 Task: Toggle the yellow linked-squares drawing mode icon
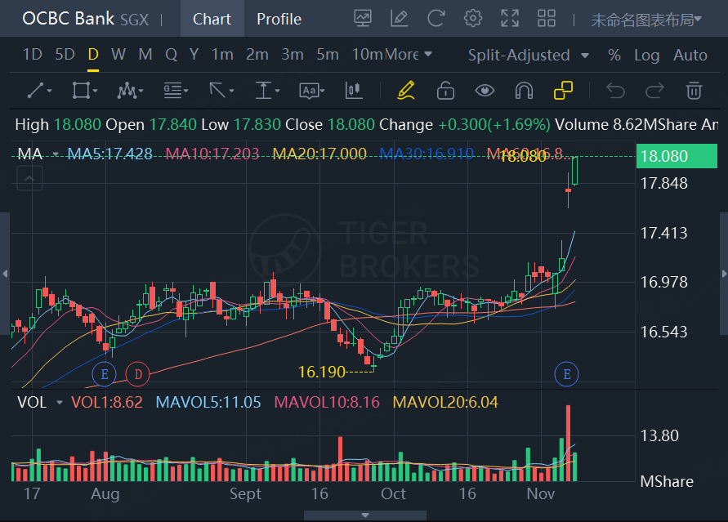(563, 90)
